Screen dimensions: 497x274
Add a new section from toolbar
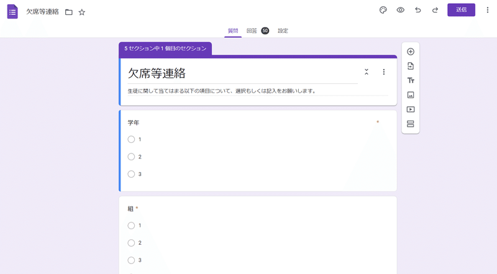[411, 124]
